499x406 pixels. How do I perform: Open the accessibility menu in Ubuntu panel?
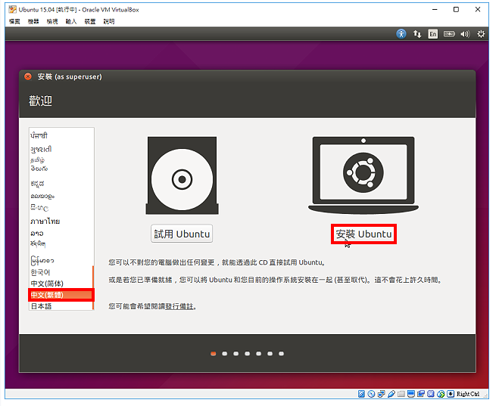(401, 34)
